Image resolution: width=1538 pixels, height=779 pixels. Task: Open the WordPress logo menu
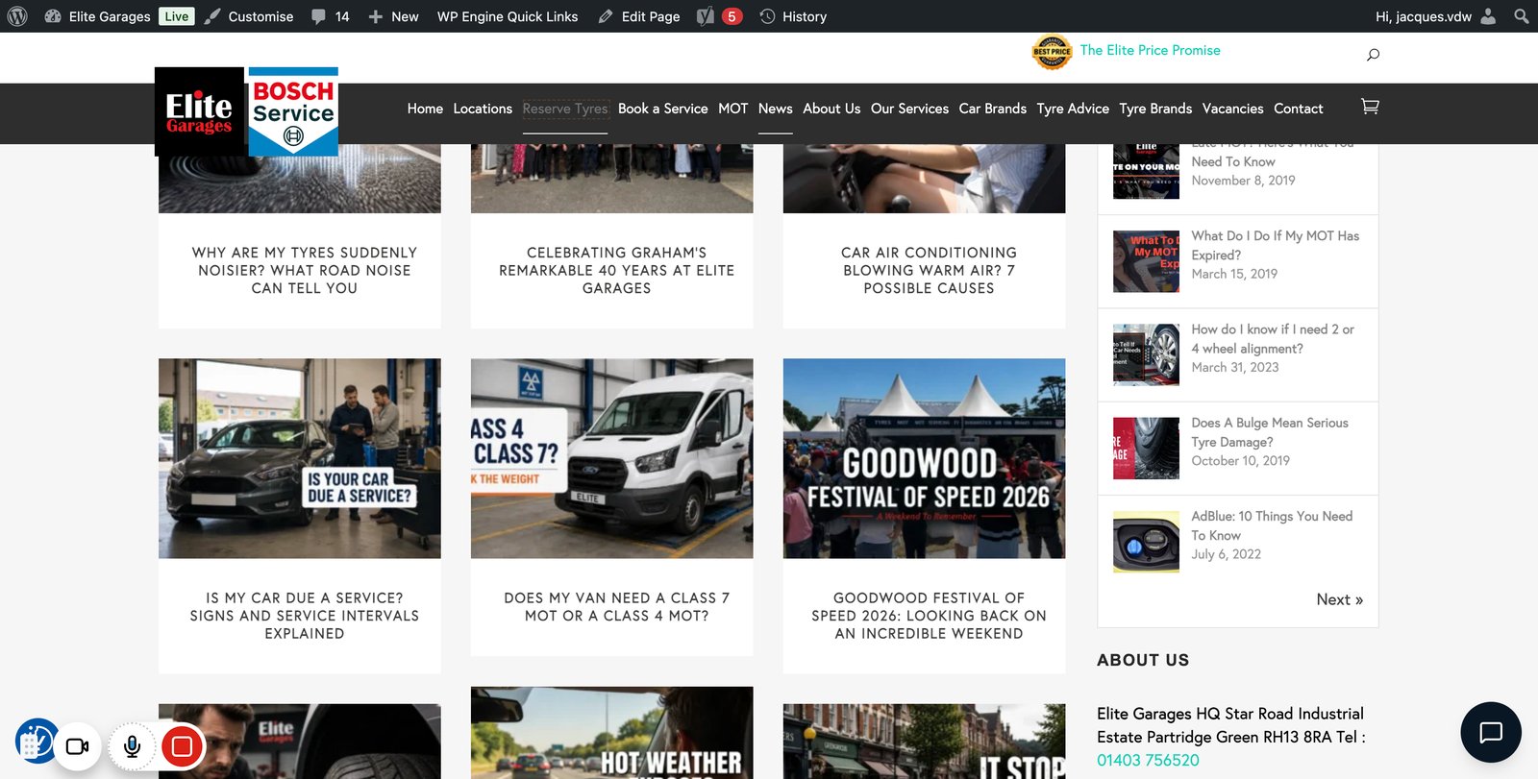pos(17,16)
